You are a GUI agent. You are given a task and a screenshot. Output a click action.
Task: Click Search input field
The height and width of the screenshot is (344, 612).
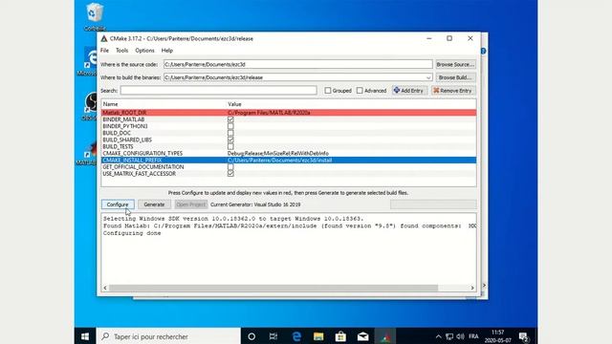point(219,91)
